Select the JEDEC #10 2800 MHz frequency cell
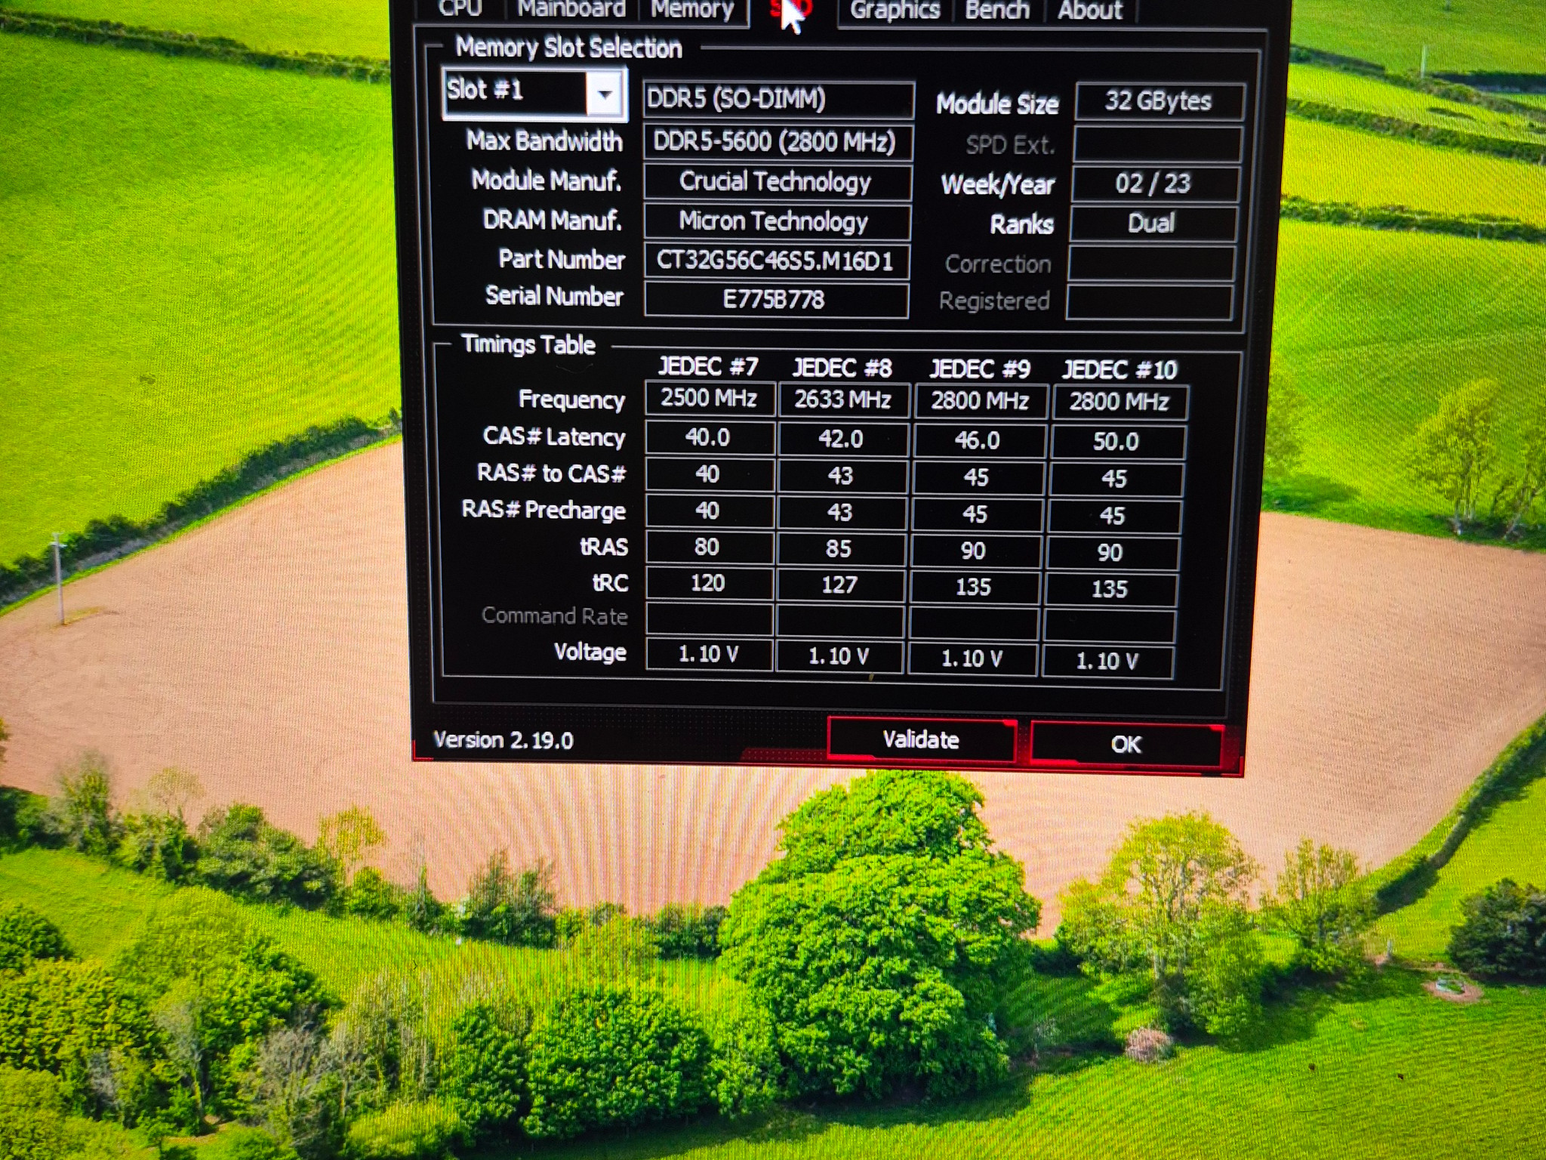The width and height of the screenshot is (1546, 1160). (x=1119, y=403)
